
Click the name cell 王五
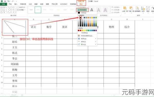15,47
